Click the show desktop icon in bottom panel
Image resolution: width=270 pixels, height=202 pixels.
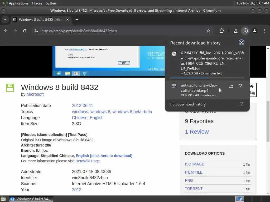3,199
